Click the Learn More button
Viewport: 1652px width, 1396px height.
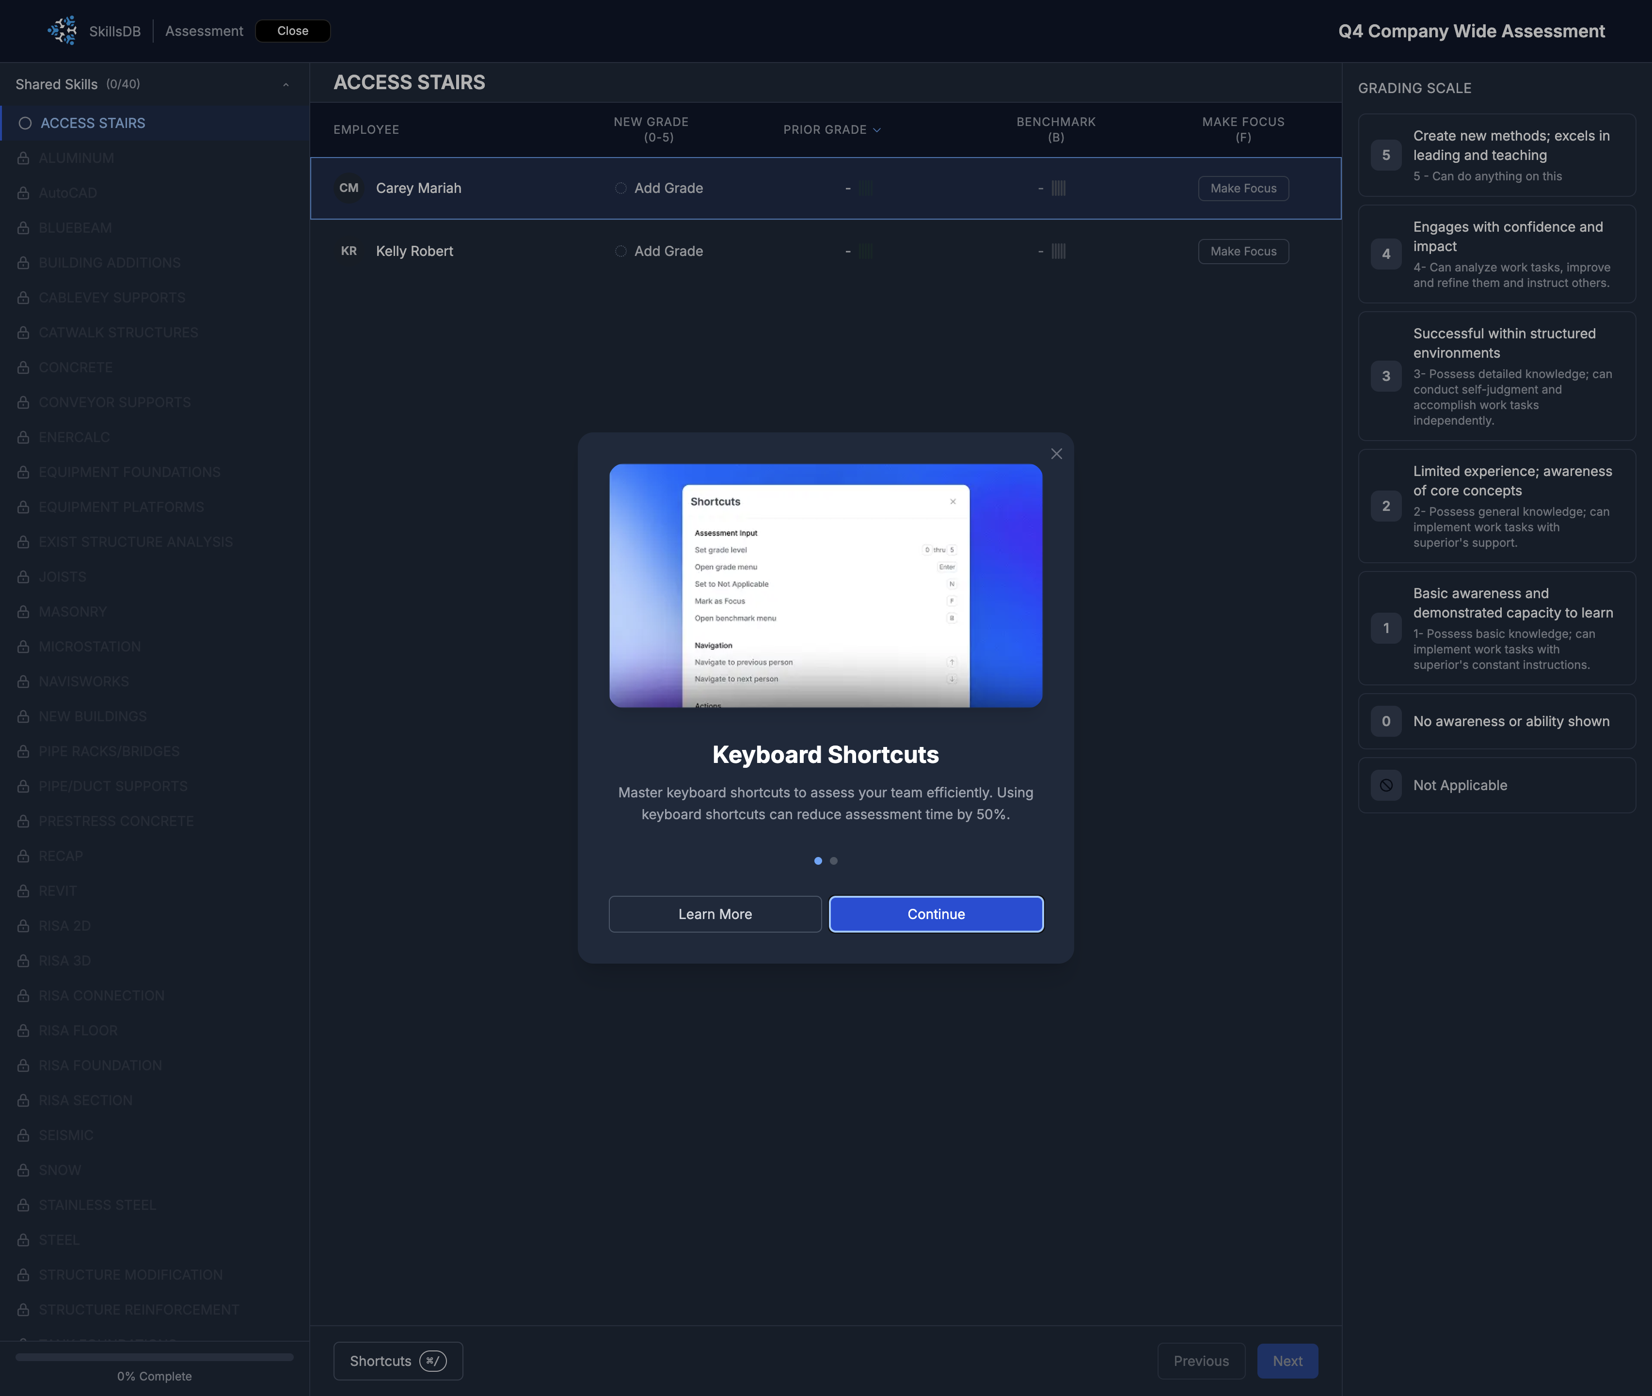(715, 914)
